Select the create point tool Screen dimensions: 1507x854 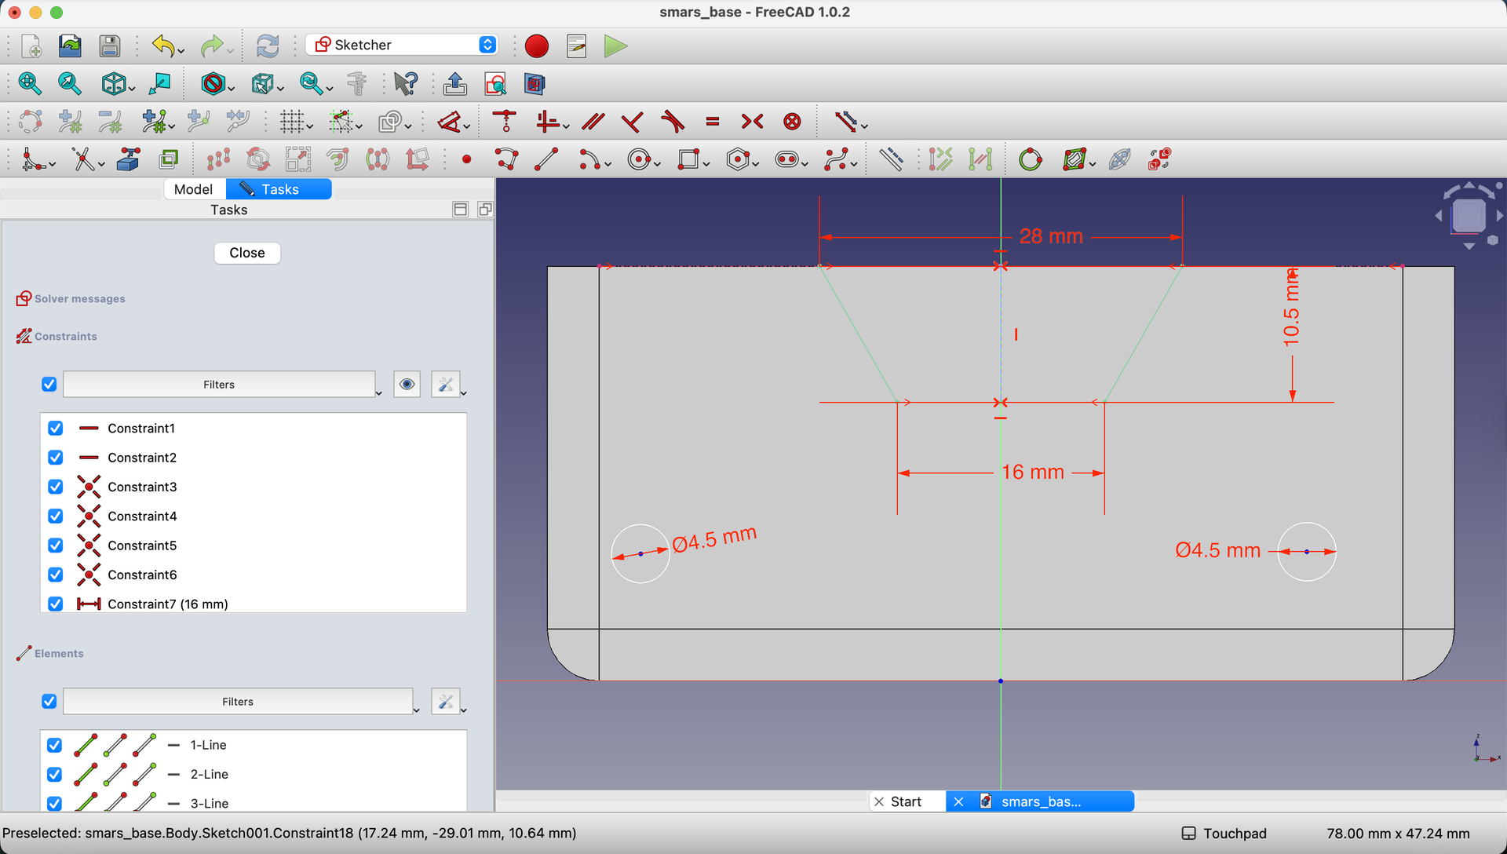(x=467, y=160)
